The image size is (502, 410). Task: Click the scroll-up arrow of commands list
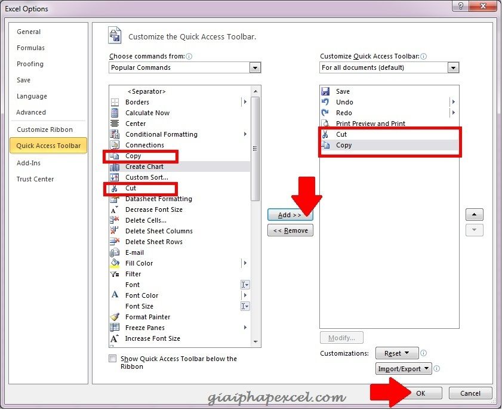[255, 91]
